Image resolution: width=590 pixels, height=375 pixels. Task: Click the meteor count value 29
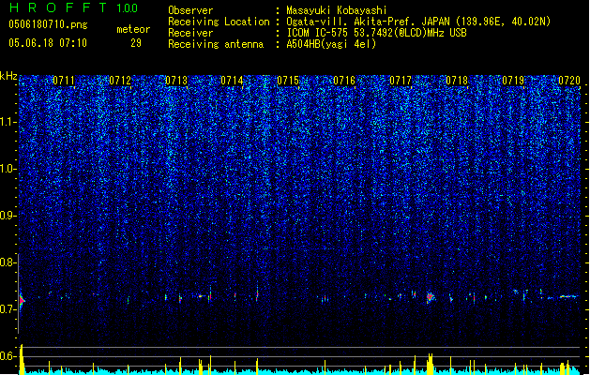point(136,43)
